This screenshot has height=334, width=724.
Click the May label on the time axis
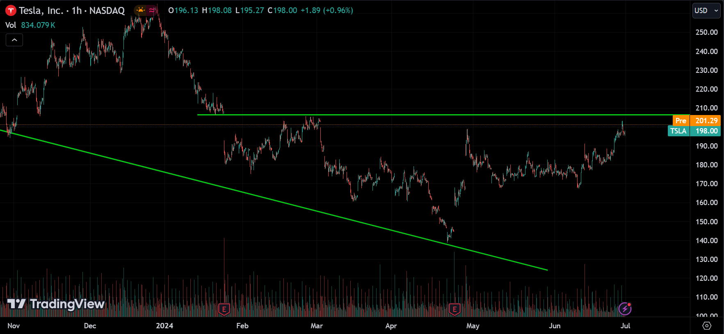click(473, 326)
